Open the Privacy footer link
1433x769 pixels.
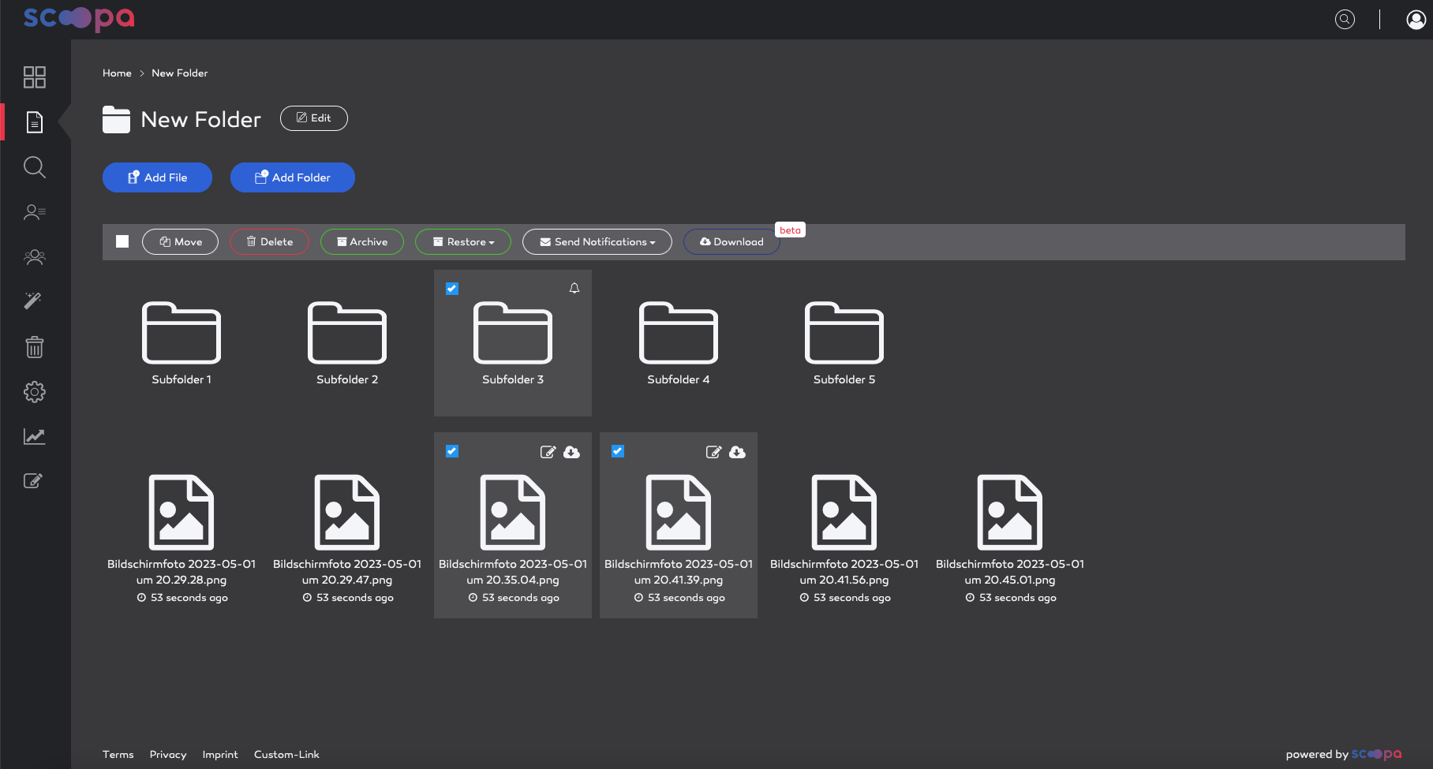168,755
